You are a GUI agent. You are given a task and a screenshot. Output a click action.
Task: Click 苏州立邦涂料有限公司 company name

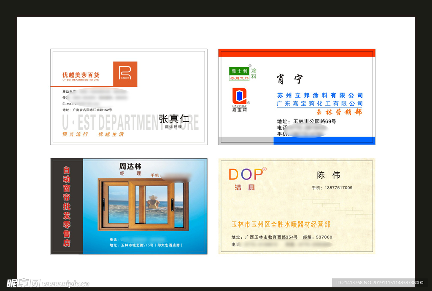(x=320, y=95)
